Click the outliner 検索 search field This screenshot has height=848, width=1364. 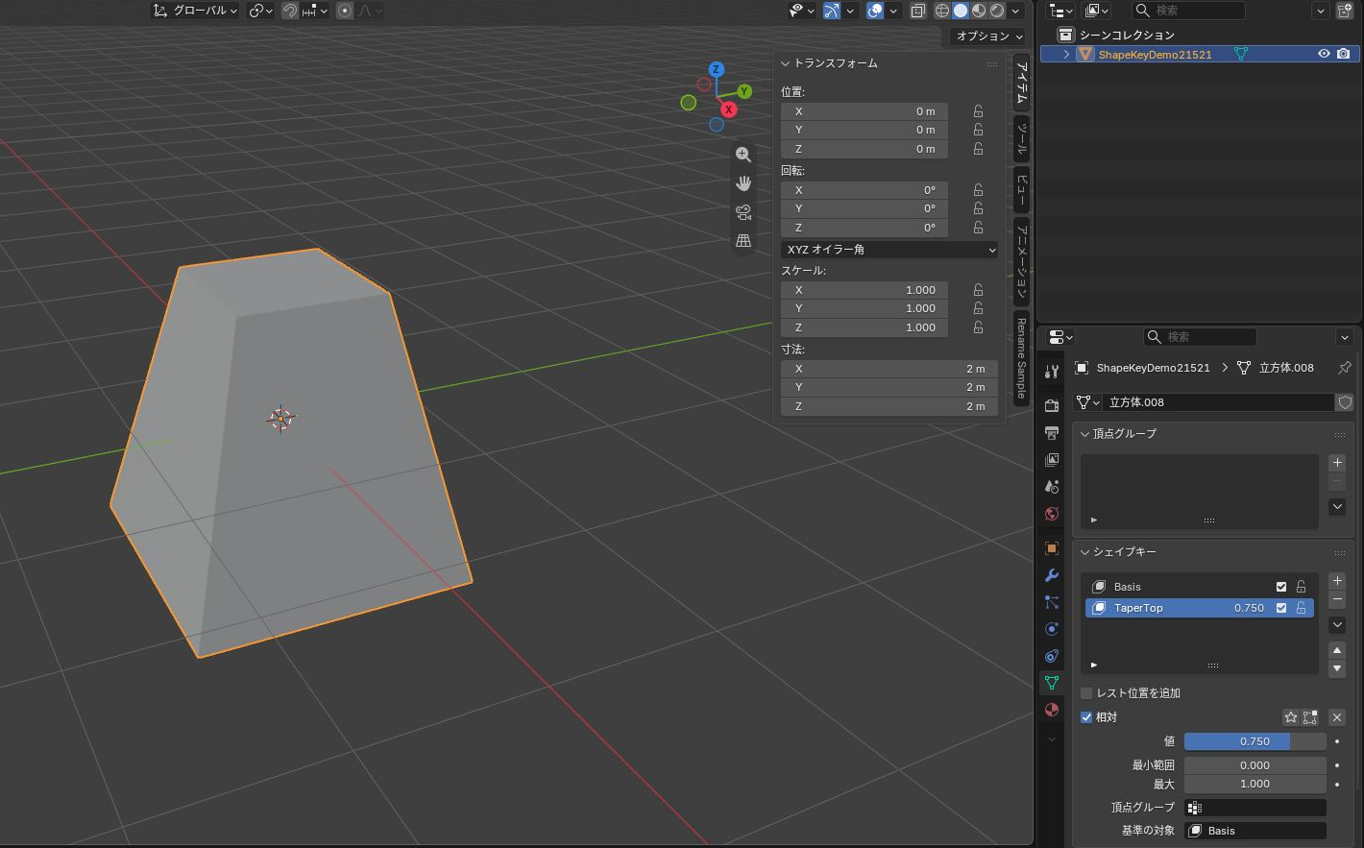[x=1189, y=11]
